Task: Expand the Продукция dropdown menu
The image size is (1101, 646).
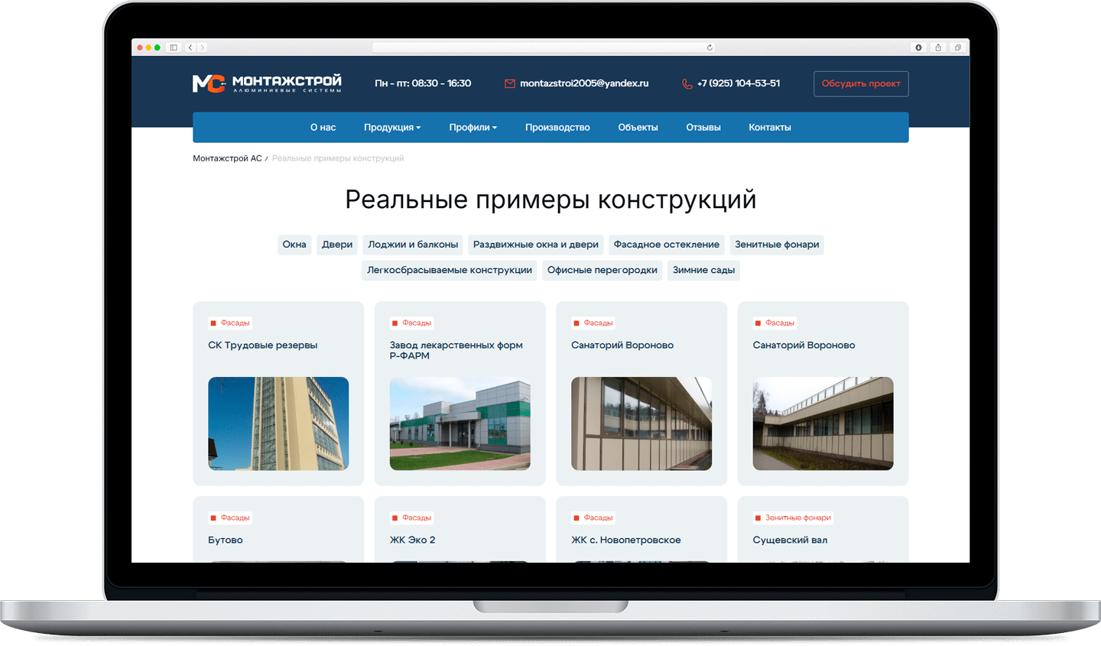Action: (x=392, y=128)
